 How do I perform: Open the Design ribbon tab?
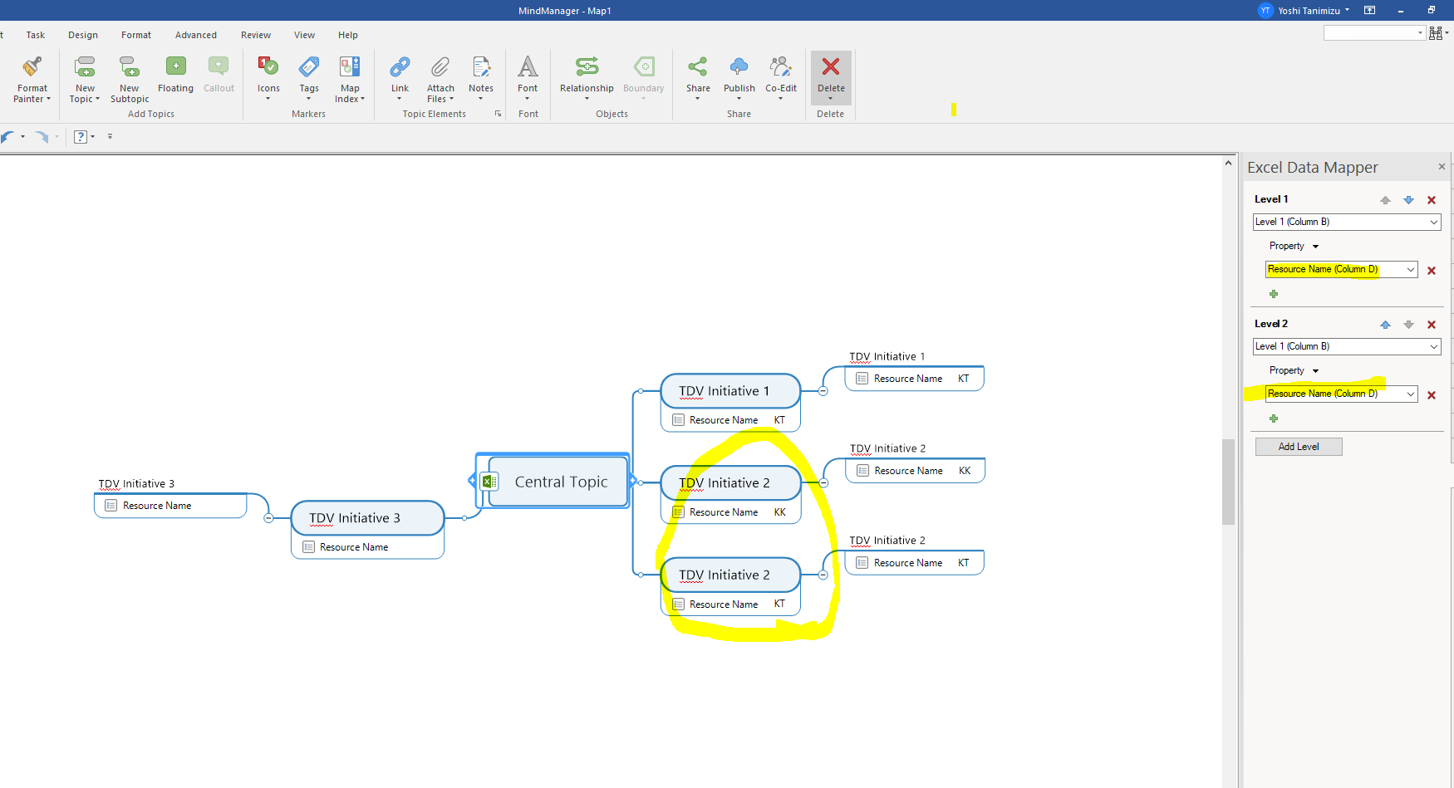83,35
